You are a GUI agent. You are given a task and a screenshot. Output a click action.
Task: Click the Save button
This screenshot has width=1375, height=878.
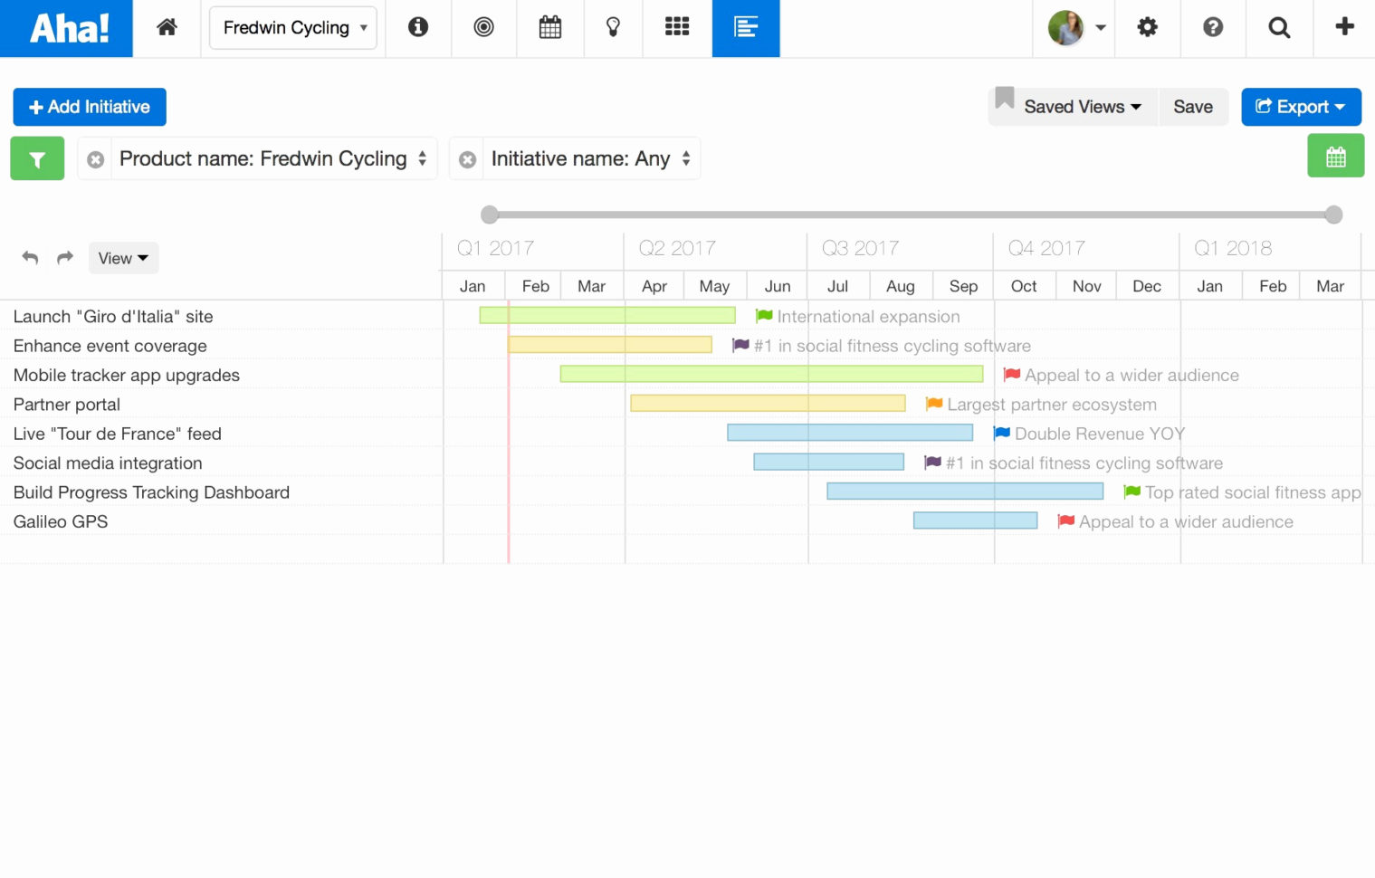pyautogui.click(x=1192, y=107)
